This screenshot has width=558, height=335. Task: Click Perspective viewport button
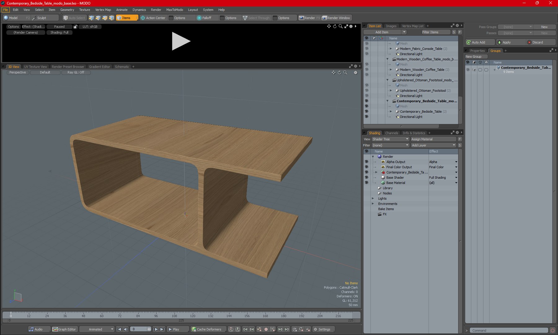(x=18, y=72)
